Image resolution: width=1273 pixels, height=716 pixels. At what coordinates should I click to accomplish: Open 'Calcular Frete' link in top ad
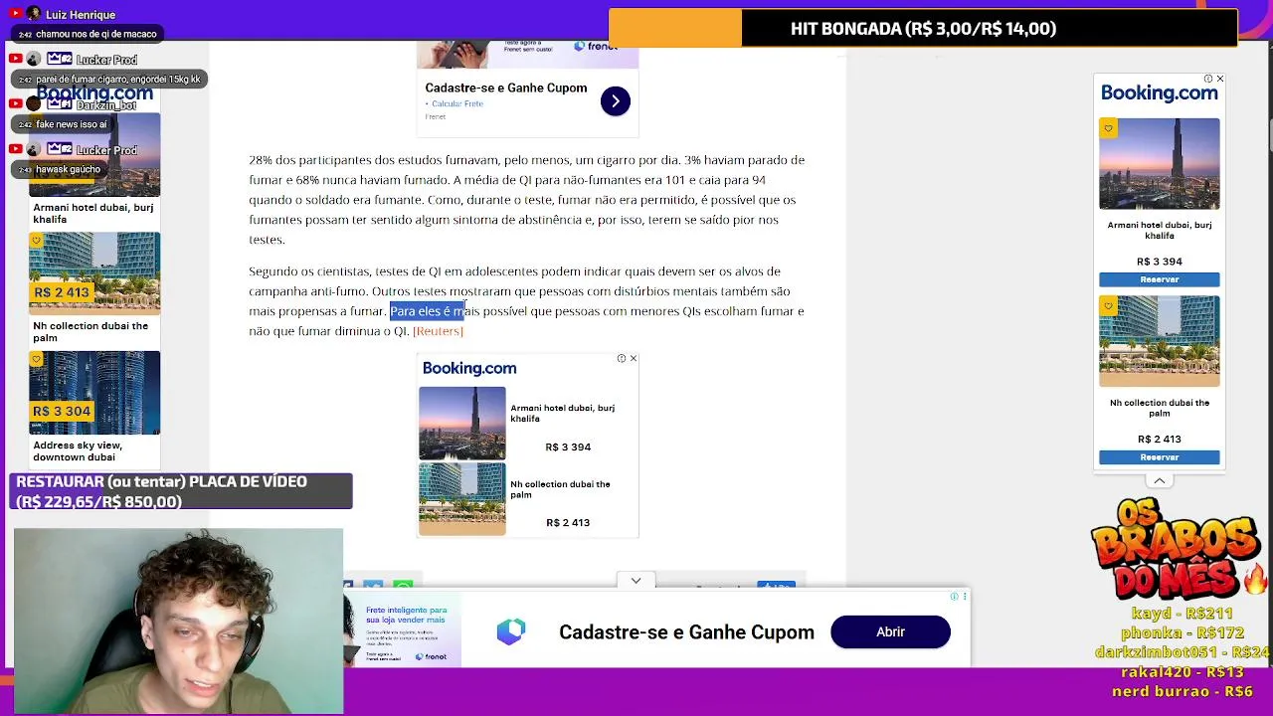pyautogui.click(x=457, y=103)
